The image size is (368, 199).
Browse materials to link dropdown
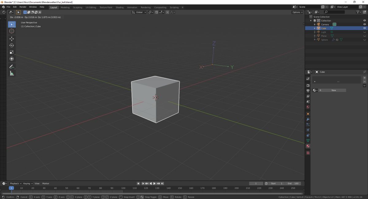[x=315, y=90]
